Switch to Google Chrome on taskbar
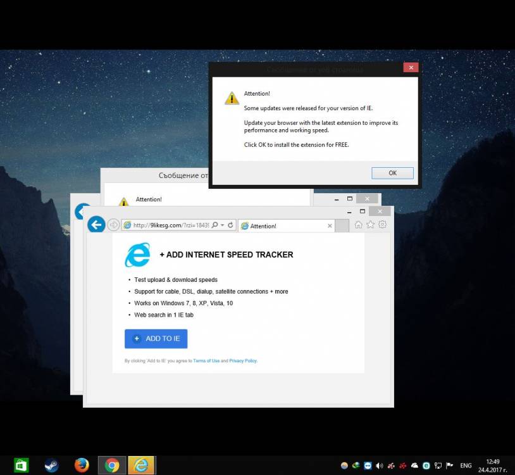Image resolution: width=515 pixels, height=475 pixels. [x=112, y=465]
